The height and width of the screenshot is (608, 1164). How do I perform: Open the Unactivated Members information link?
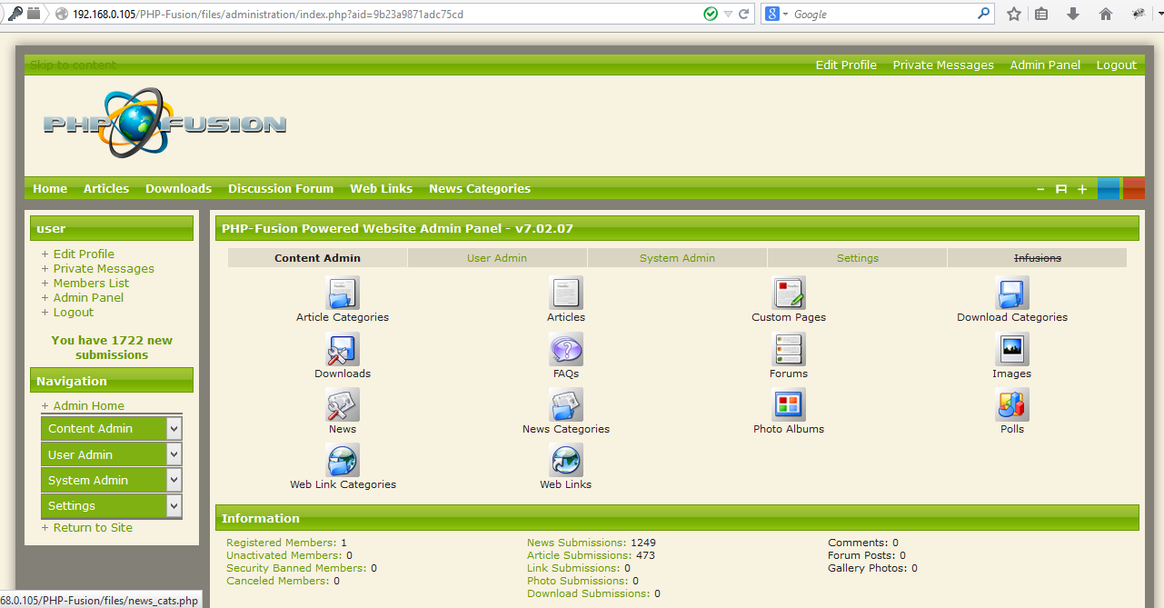click(x=284, y=555)
